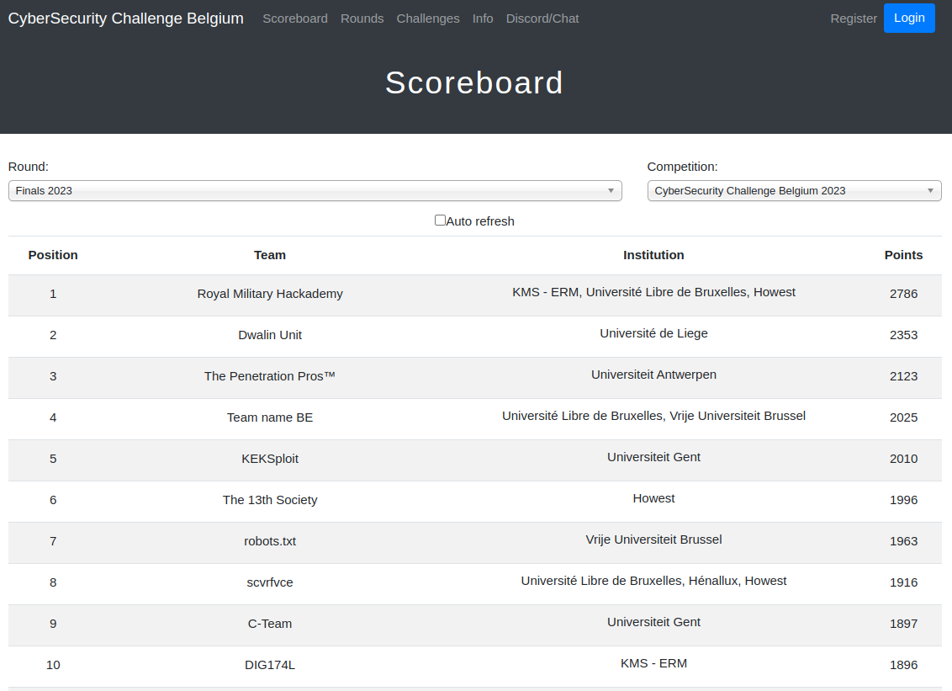Open the Competition dropdown selector

(794, 191)
